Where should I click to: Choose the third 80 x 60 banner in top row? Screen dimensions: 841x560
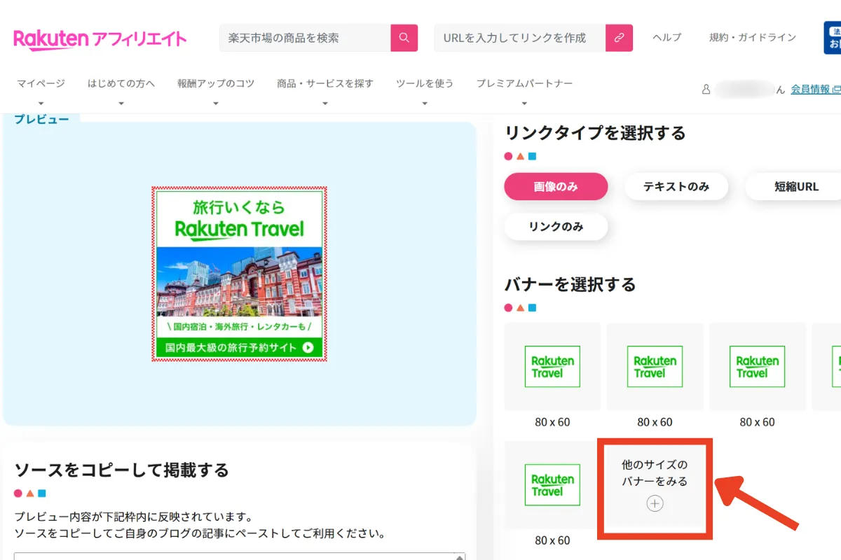point(757,367)
